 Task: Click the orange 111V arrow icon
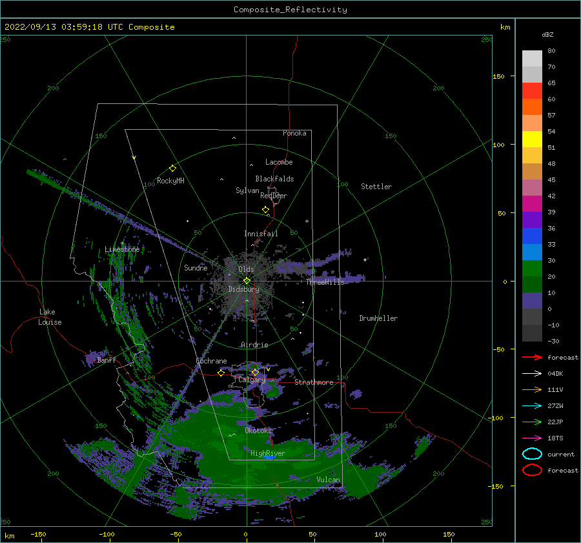(532, 389)
